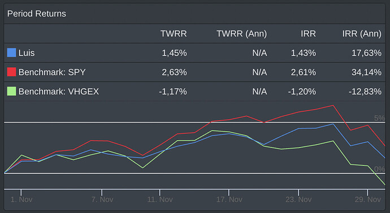The height and width of the screenshot is (213, 390).
Task: Click the green VHGEX benchmark swatch
Action: pos(11,91)
